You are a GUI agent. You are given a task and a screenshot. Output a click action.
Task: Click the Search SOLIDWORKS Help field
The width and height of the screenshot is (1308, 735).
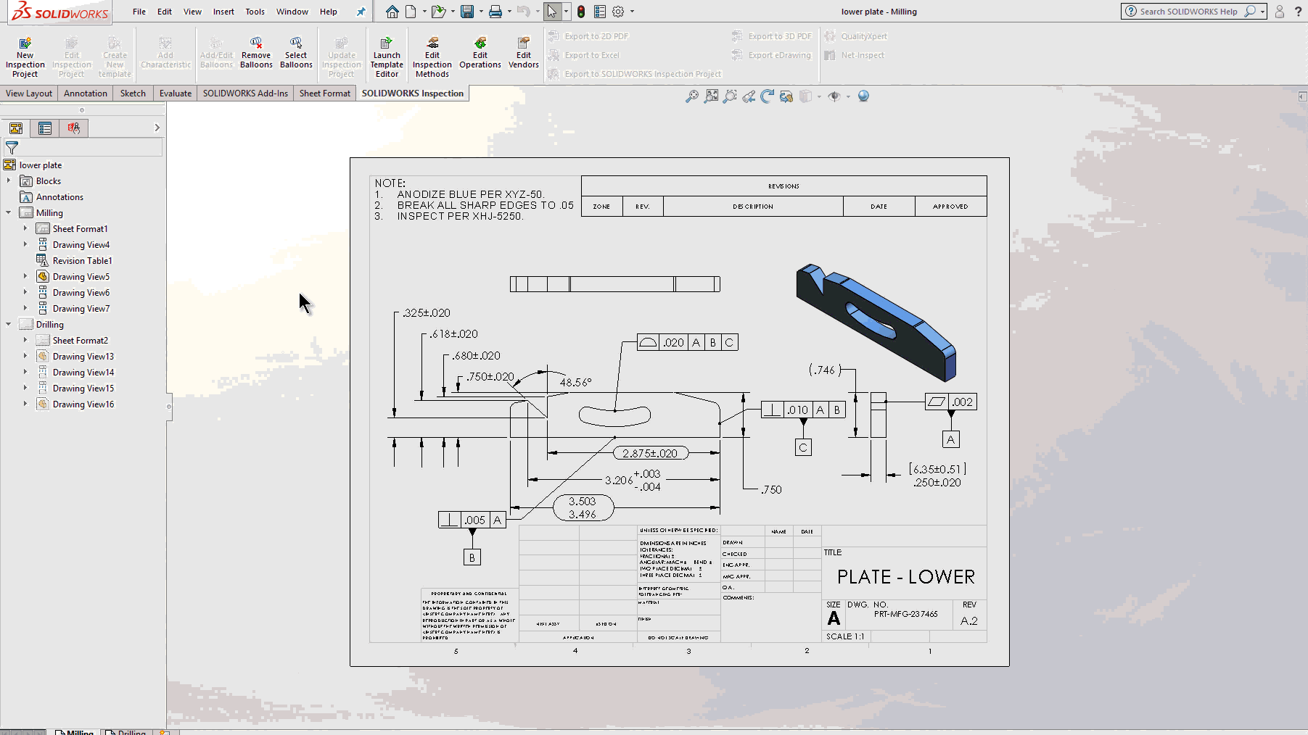pos(1188,12)
